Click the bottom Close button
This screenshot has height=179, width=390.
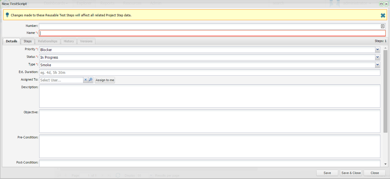coord(374,173)
